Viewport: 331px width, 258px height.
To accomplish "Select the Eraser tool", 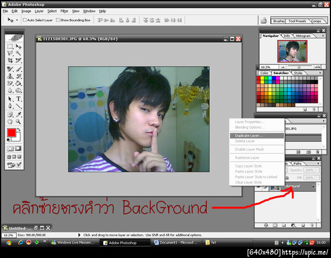I will pyautogui.click(x=10, y=83).
